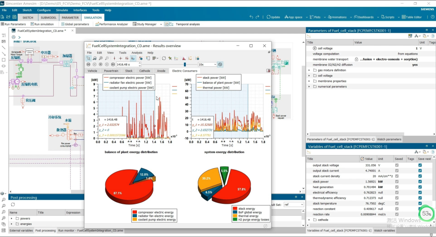Click the New file icon in main toolbar
The image size is (436, 237).
(2, 17)
